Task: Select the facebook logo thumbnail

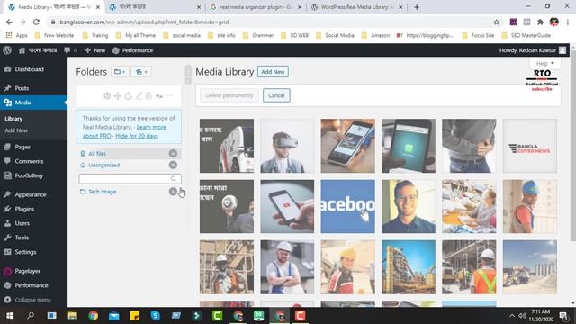Action: coord(347,206)
